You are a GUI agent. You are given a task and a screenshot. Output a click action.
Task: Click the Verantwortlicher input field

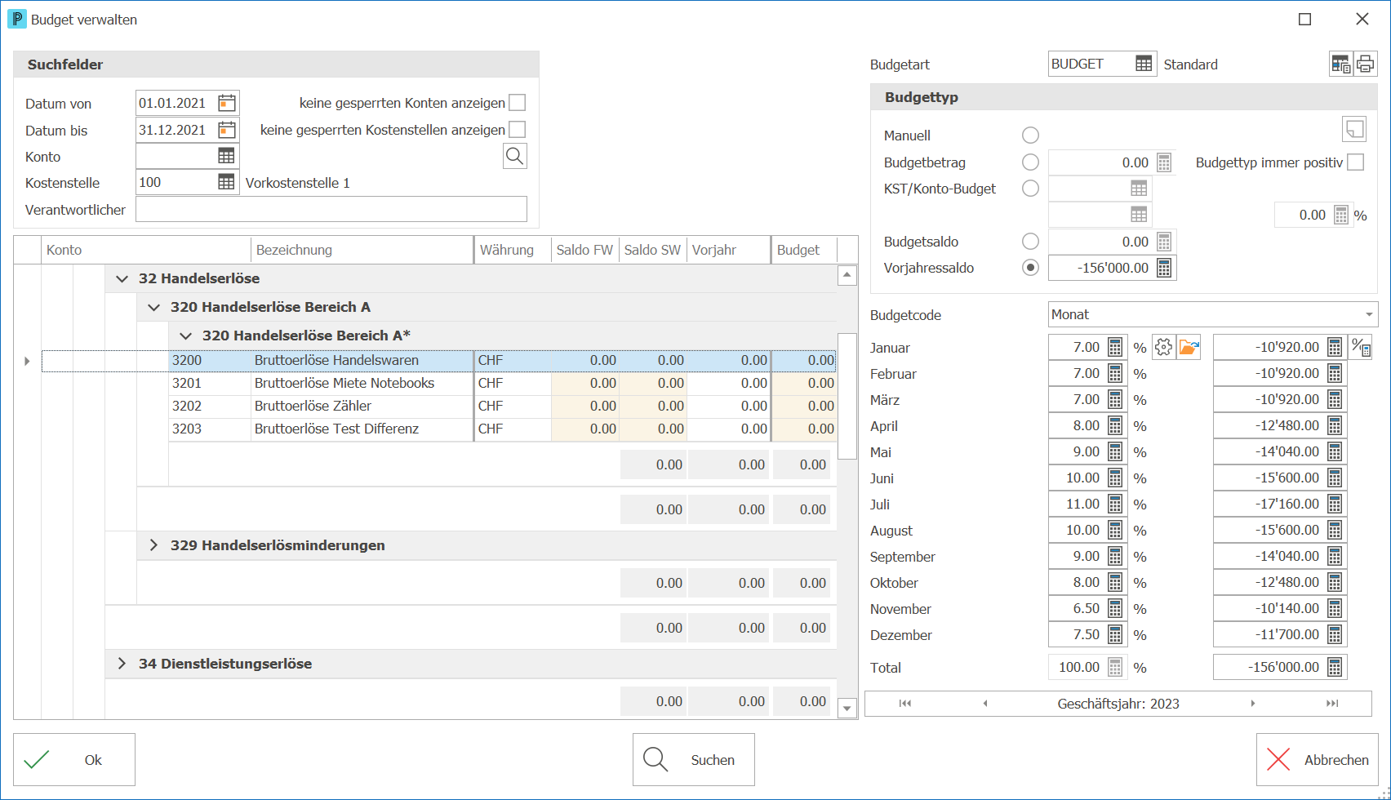(x=331, y=209)
